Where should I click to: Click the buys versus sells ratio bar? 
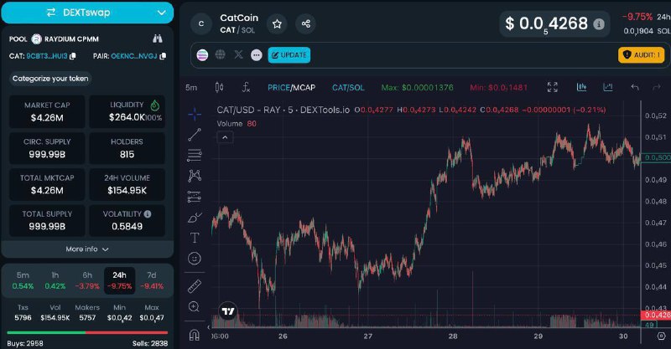[87, 332]
